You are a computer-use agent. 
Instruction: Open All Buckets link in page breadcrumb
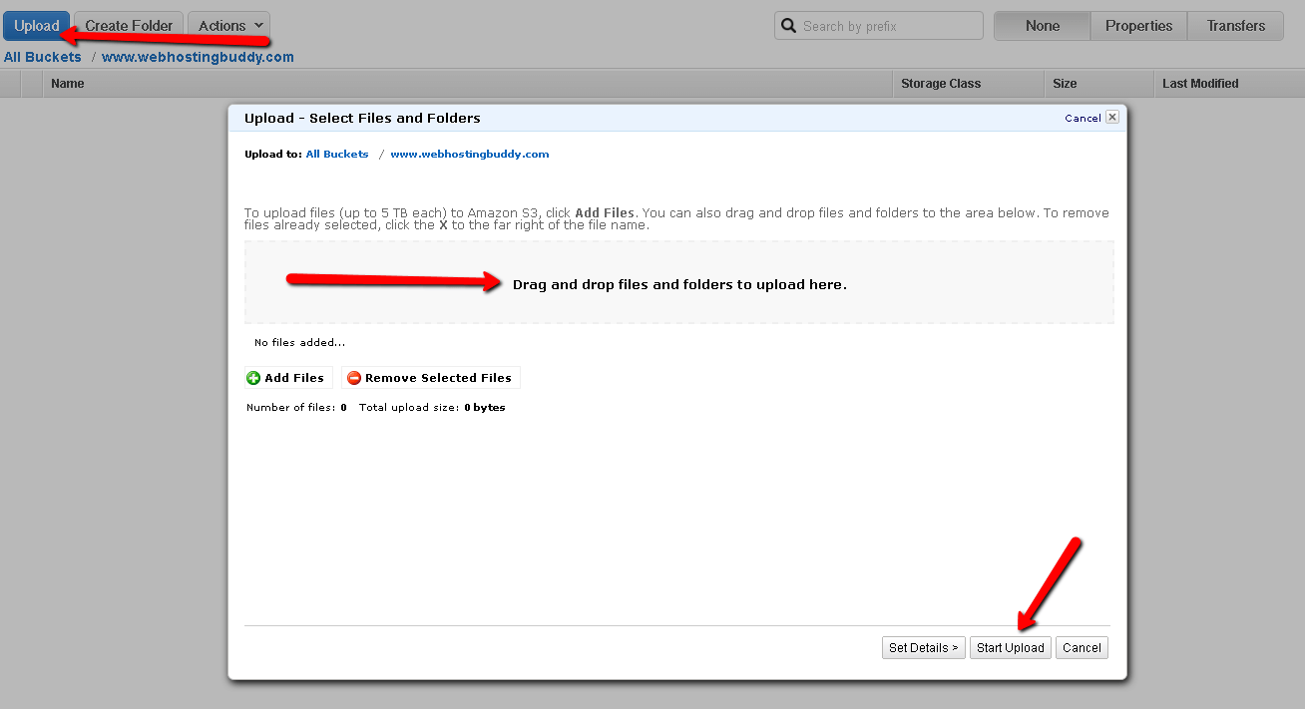tap(43, 57)
